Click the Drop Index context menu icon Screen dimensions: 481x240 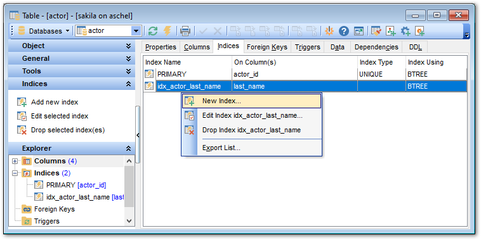[x=189, y=130]
